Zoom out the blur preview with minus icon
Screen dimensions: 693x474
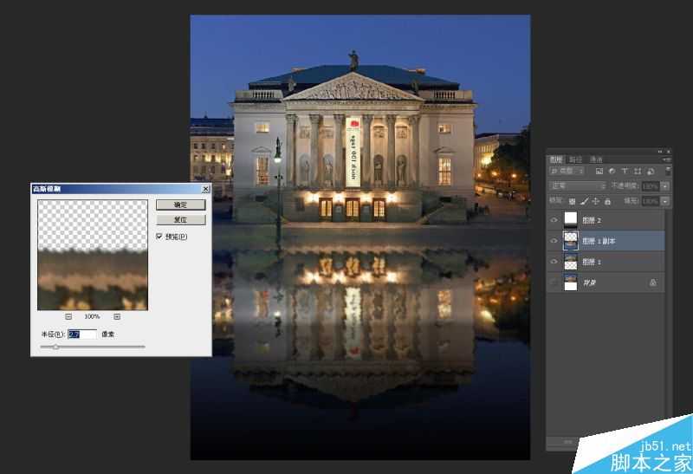[68, 316]
